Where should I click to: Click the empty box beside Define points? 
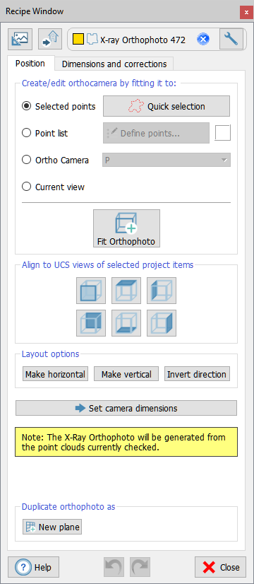click(x=222, y=133)
